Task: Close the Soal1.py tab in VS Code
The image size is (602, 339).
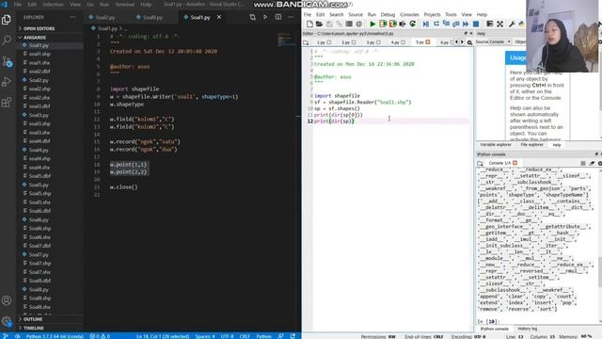Action: (219, 17)
